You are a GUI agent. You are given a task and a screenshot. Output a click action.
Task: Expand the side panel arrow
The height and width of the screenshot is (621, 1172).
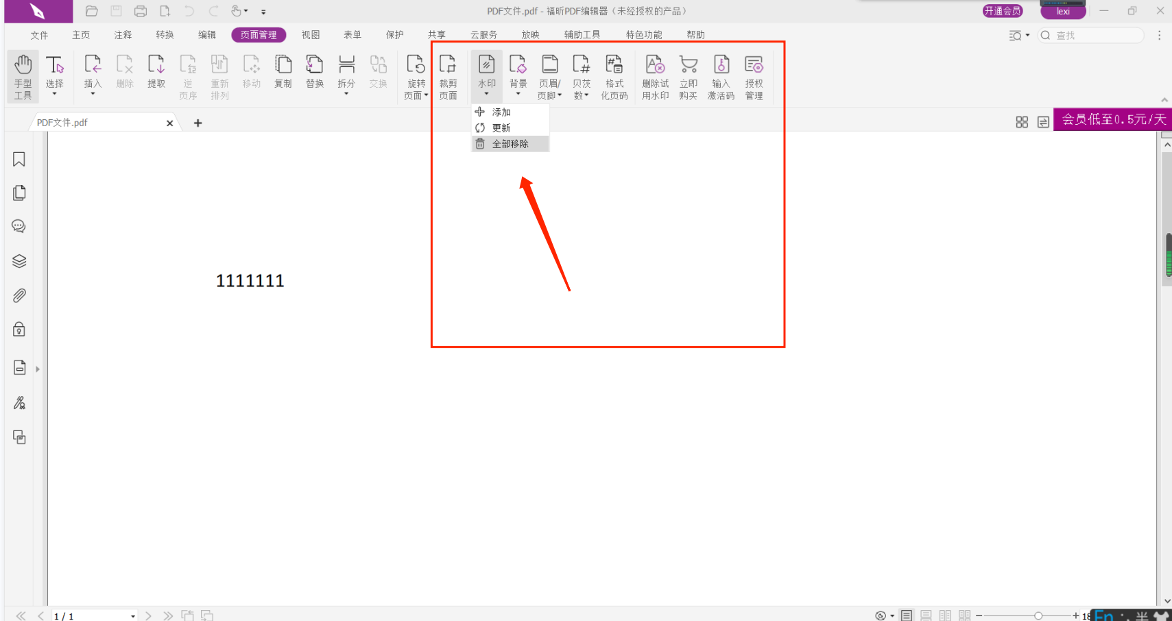[x=38, y=369]
